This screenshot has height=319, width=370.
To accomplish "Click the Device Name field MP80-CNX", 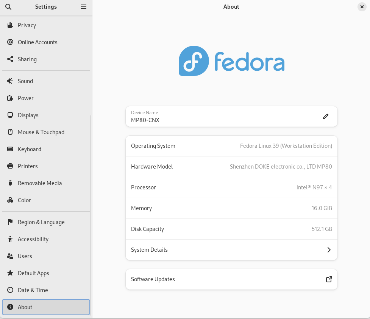I will pyautogui.click(x=231, y=116).
